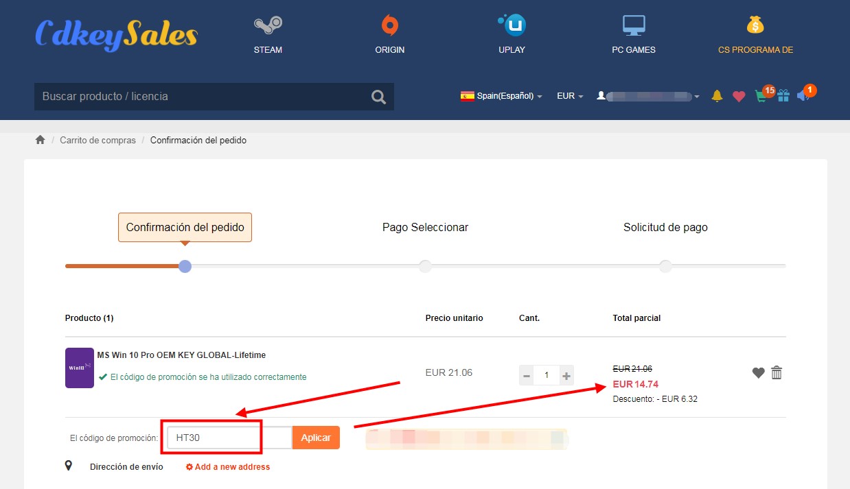
Task: Click the Producto (1) column header
Action: [89, 318]
